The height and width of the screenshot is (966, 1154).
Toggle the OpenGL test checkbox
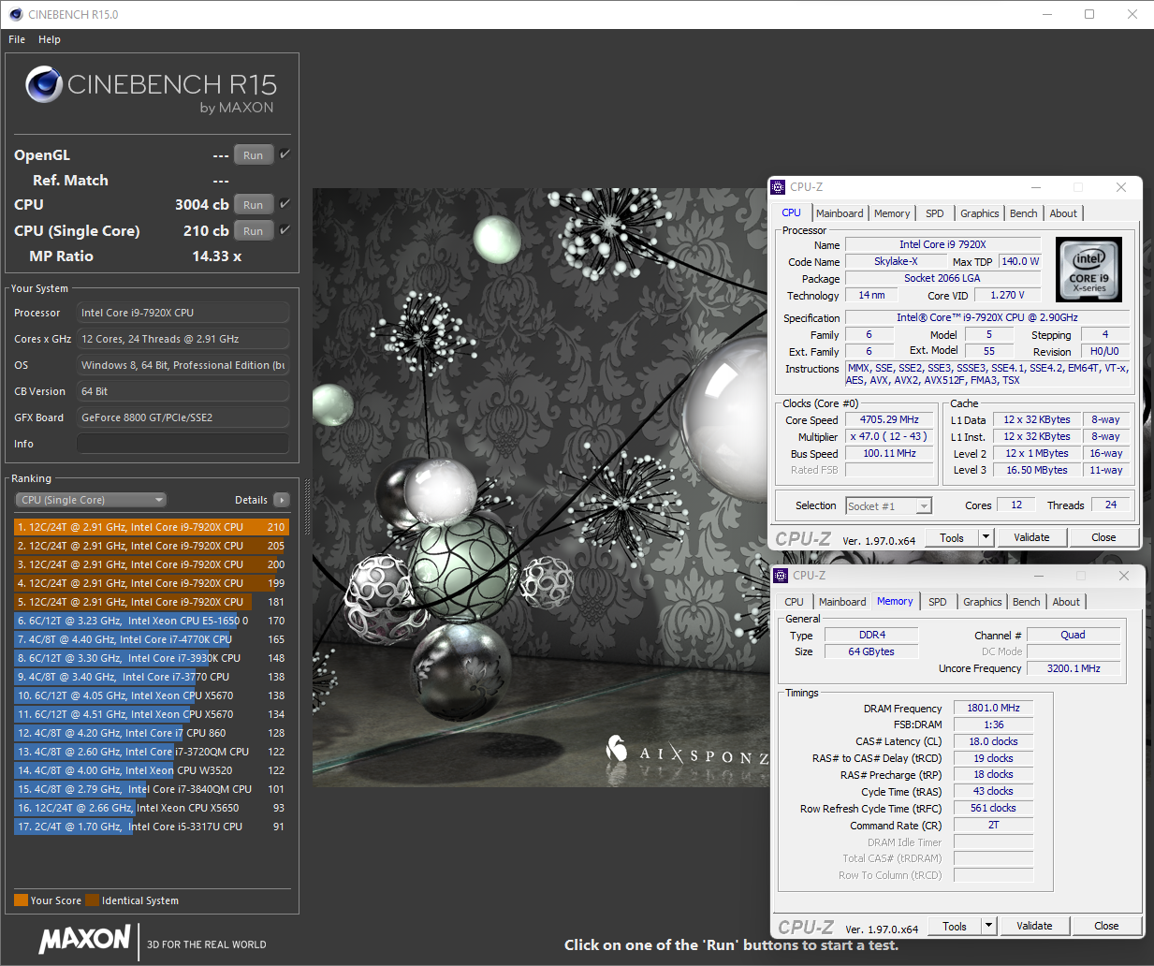click(285, 154)
